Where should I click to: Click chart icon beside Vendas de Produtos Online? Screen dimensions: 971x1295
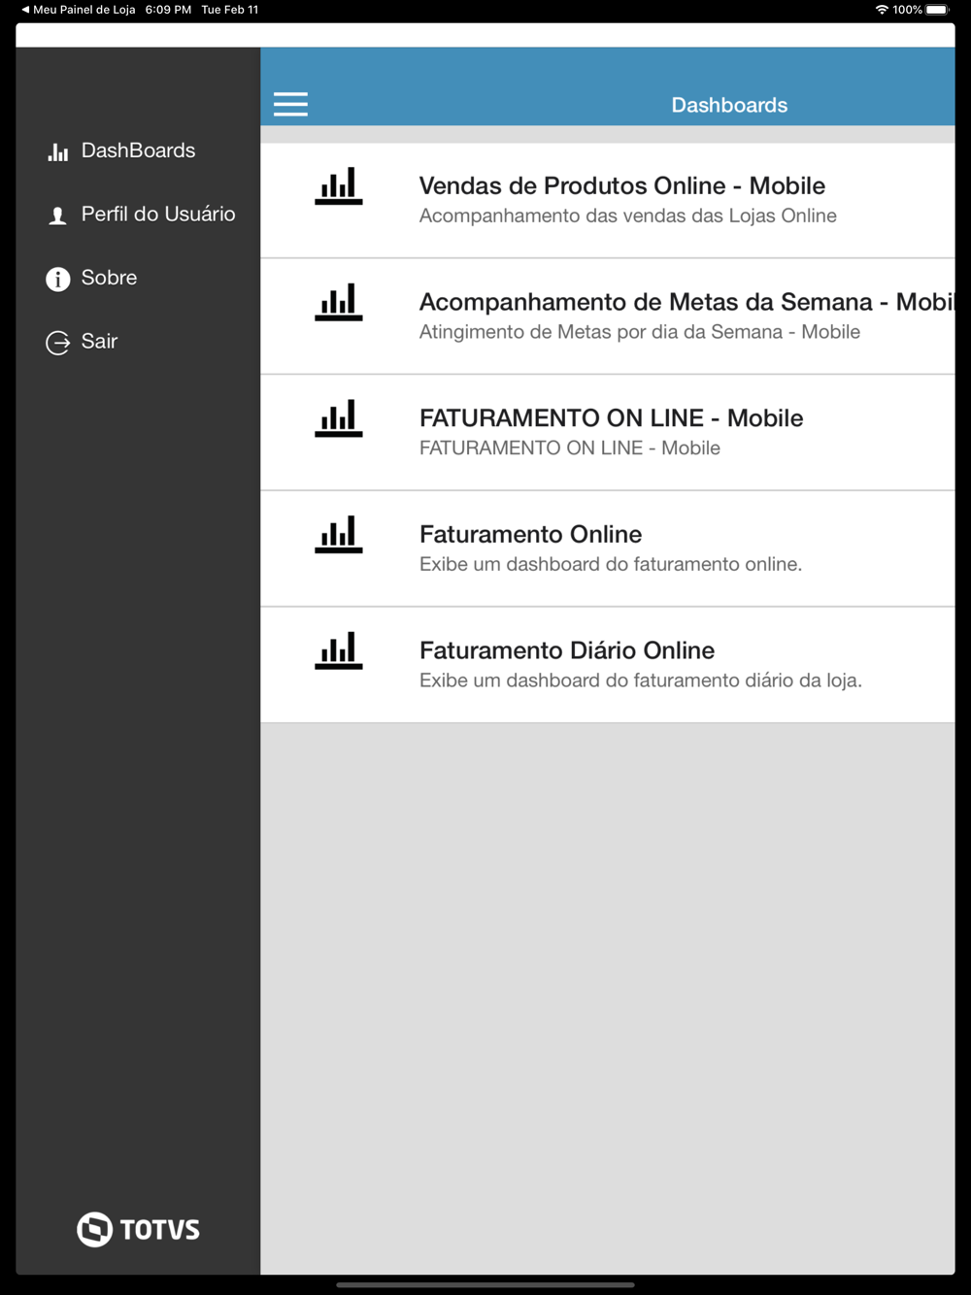pos(339,185)
